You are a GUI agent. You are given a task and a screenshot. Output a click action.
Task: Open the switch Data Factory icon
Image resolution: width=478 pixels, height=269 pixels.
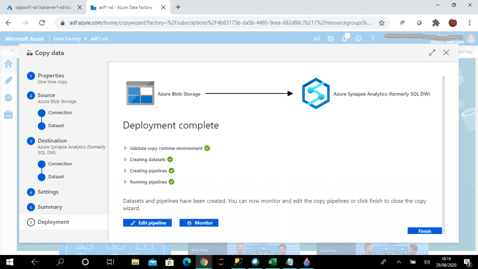(x=330, y=38)
